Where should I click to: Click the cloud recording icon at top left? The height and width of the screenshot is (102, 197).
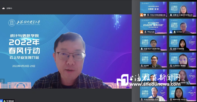[x=3, y=8]
